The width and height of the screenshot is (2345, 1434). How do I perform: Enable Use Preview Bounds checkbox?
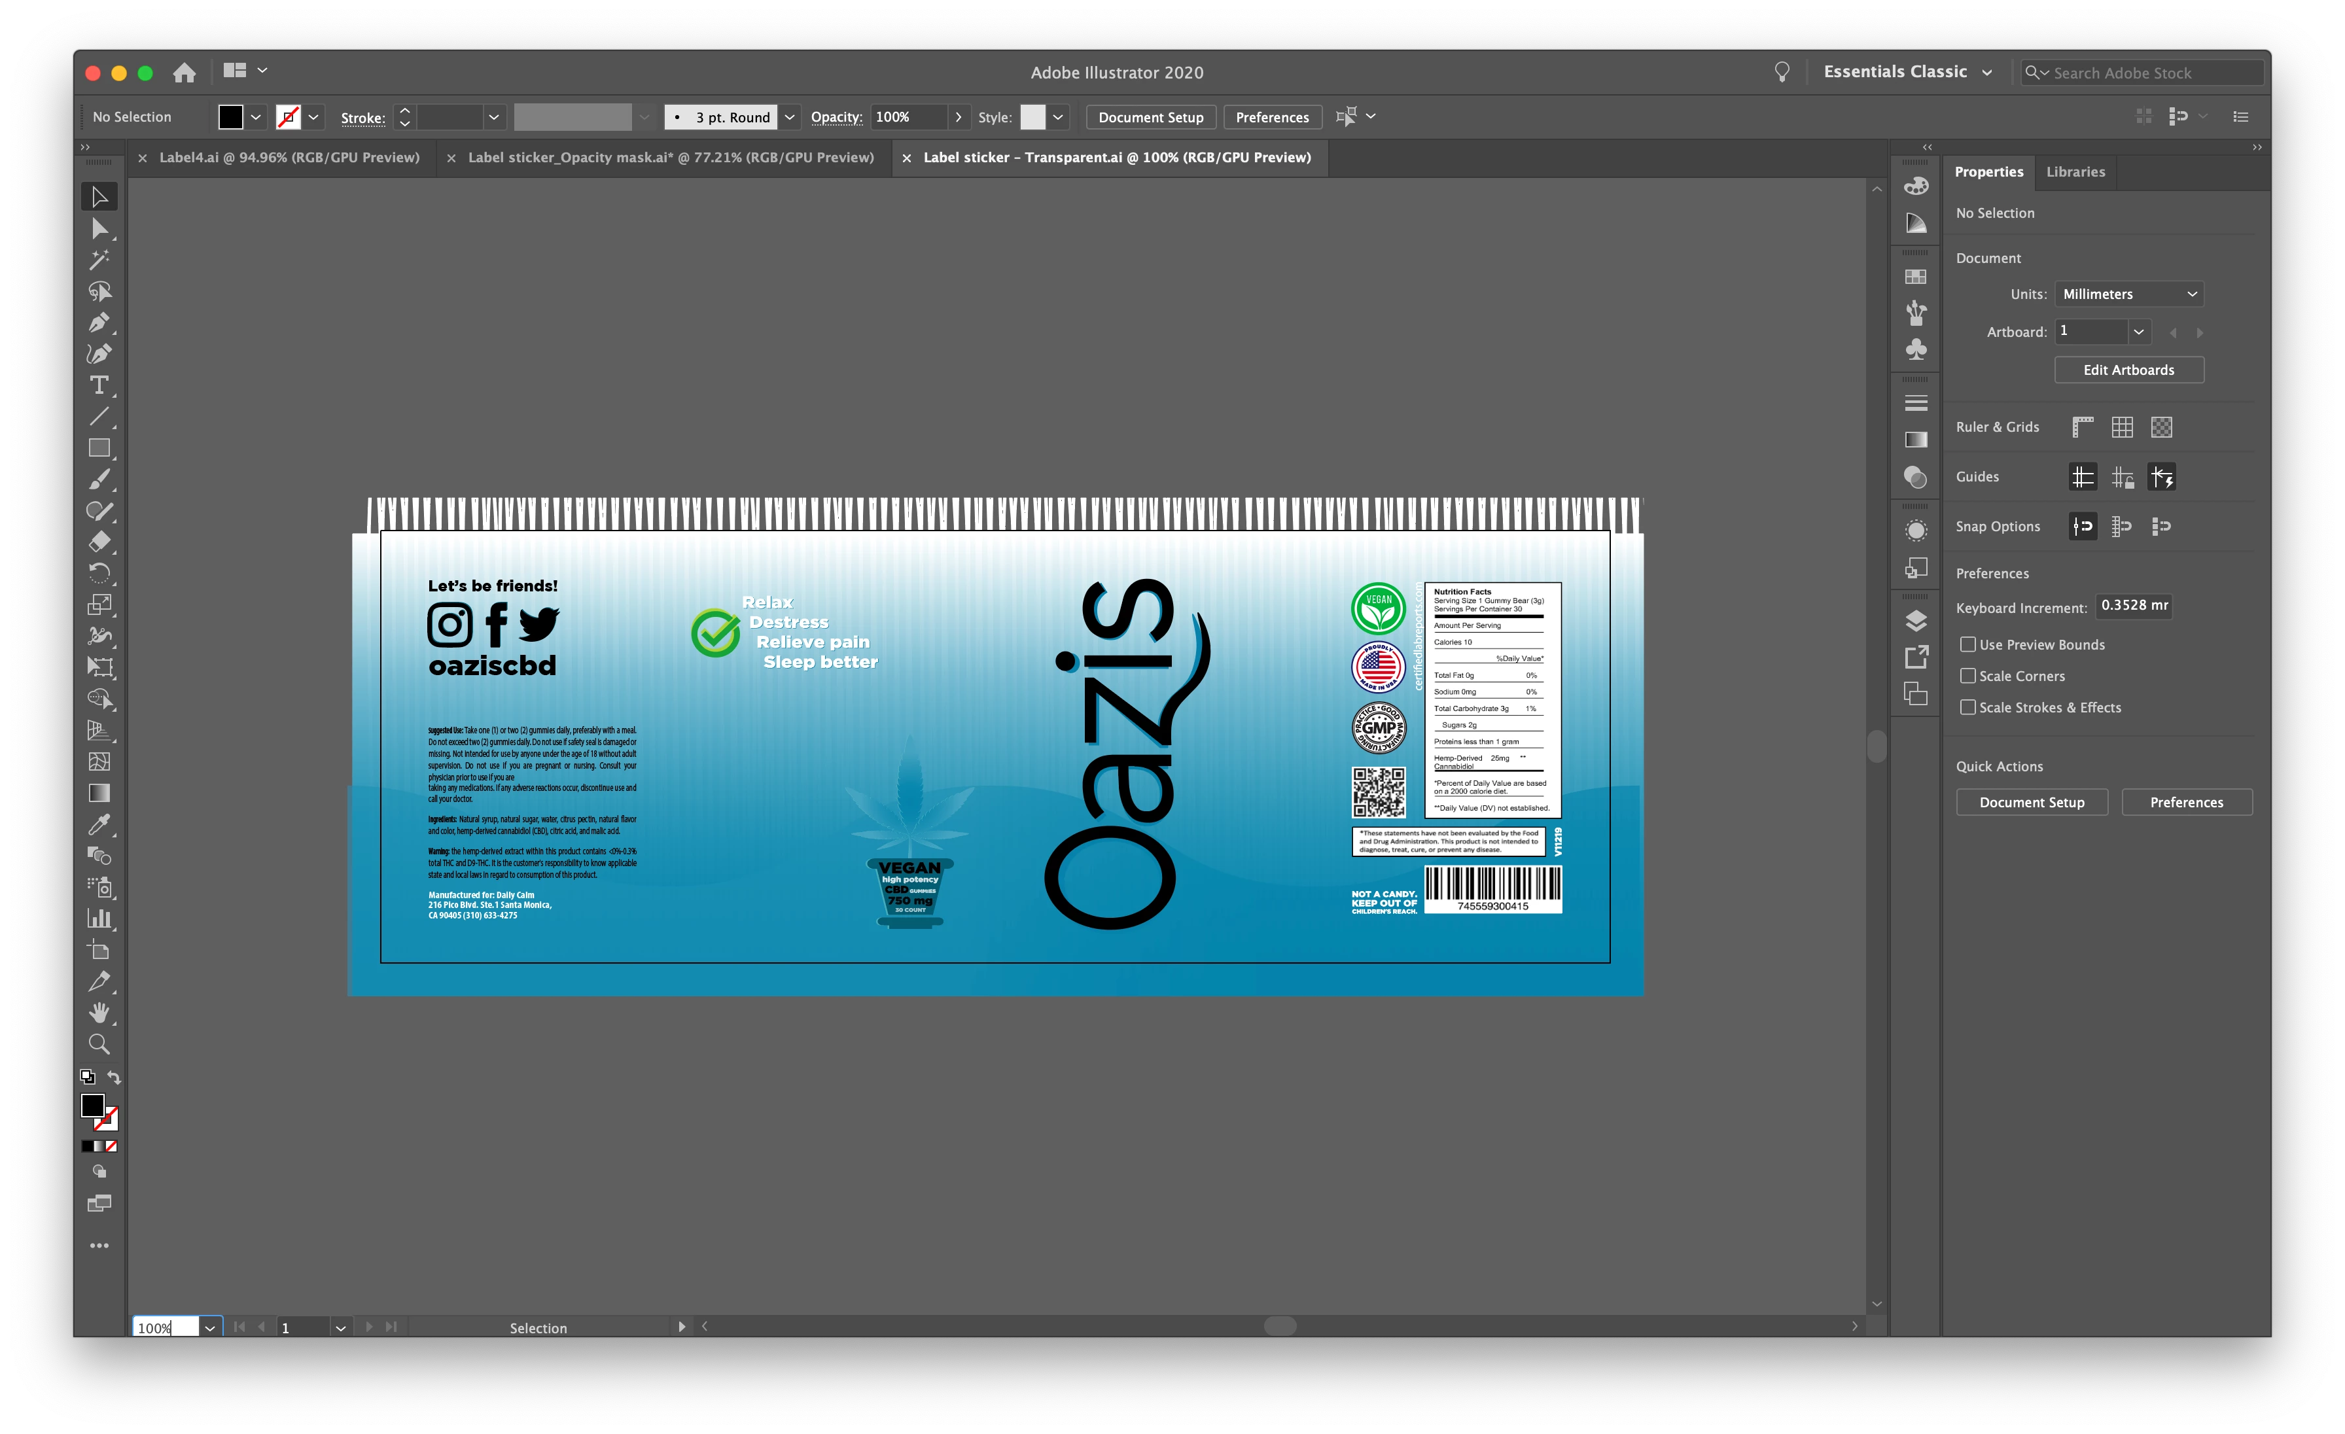(1968, 644)
